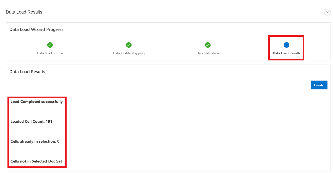
Task: Open the Data Validation step label
Action: tap(208, 53)
